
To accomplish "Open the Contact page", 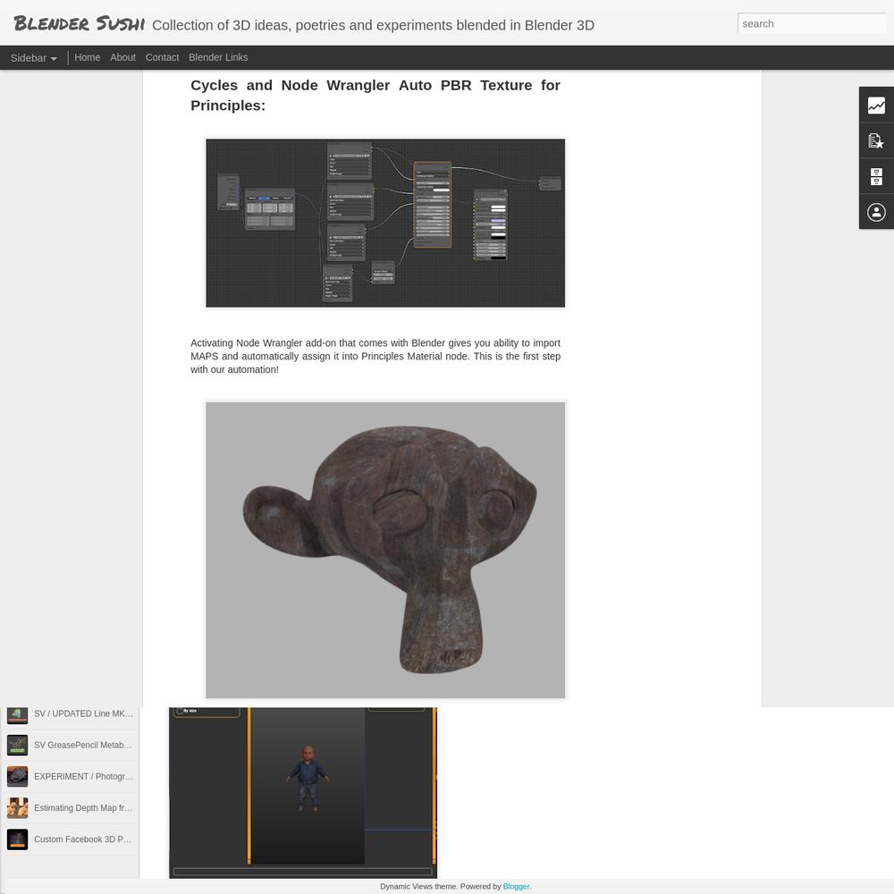I will click(x=162, y=57).
